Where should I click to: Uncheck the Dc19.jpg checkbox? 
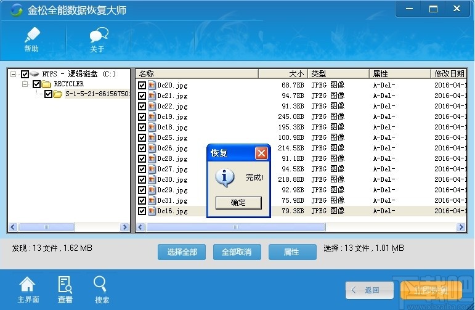[x=142, y=116]
